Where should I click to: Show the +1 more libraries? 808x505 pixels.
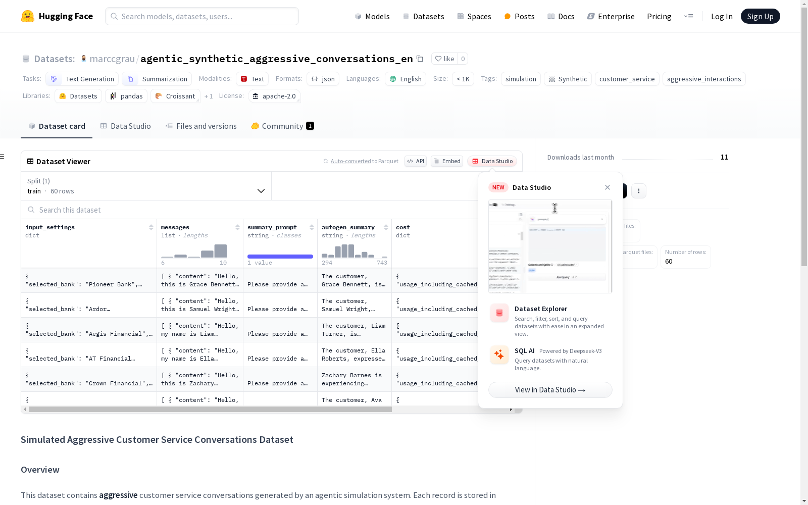coord(209,96)
